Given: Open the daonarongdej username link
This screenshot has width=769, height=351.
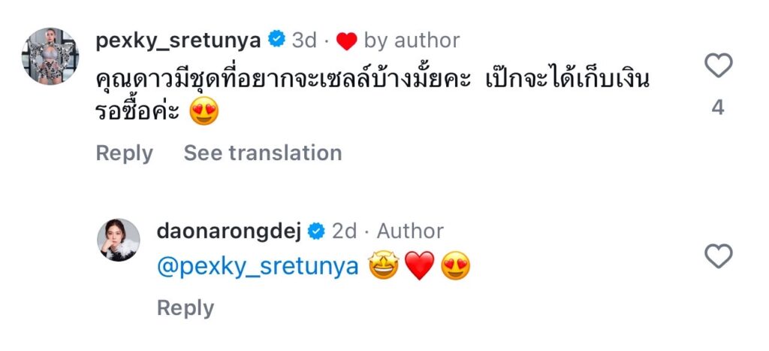Looking at the screenshot, I should [x=229, y=231].
